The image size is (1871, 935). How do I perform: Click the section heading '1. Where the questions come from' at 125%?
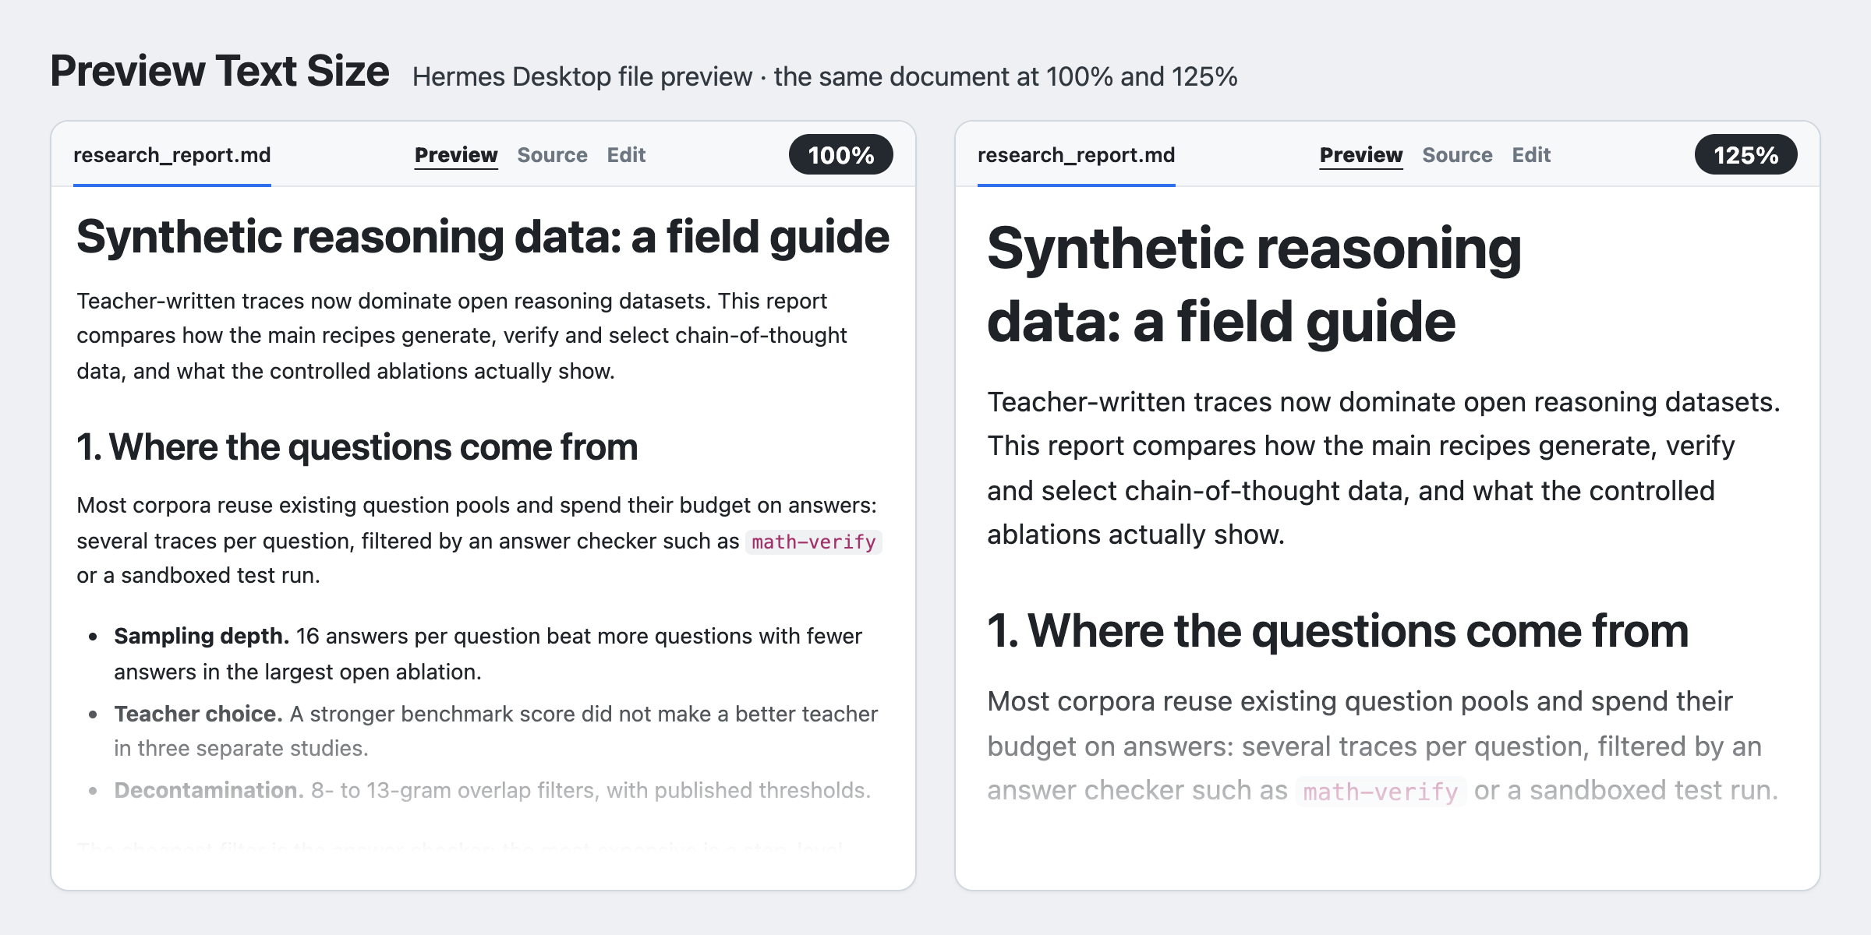coord(1338,630)
